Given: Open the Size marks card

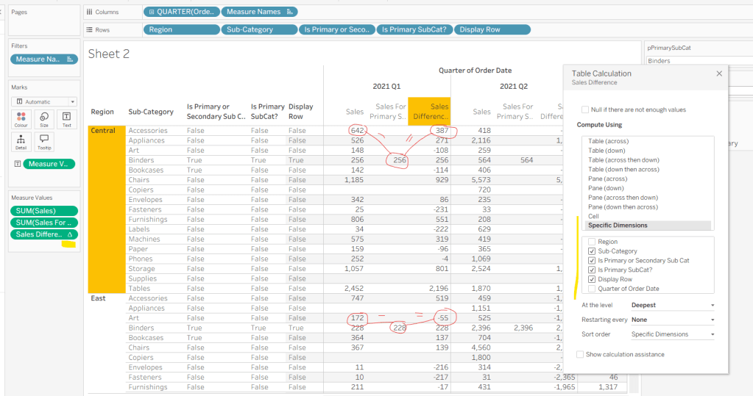Looking at the screenshot, I should pyautogui.click(x=43, y=120).
